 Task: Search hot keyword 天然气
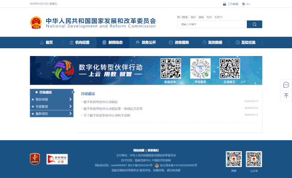tap(219, 17)
